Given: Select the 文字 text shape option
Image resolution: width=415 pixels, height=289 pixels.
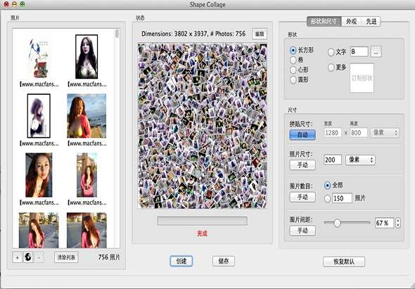Looking at the screenshot, I should point(331,52).
